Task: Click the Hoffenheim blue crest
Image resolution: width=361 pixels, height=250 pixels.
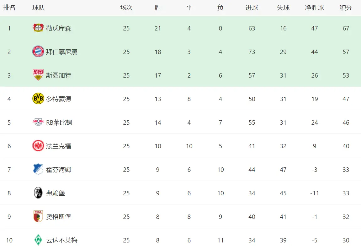Action: tap(38, 169)
